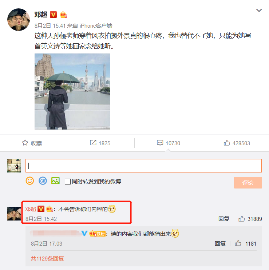Open the 邓超 username link in post header
269x270 pixels.
click(41, 15)
